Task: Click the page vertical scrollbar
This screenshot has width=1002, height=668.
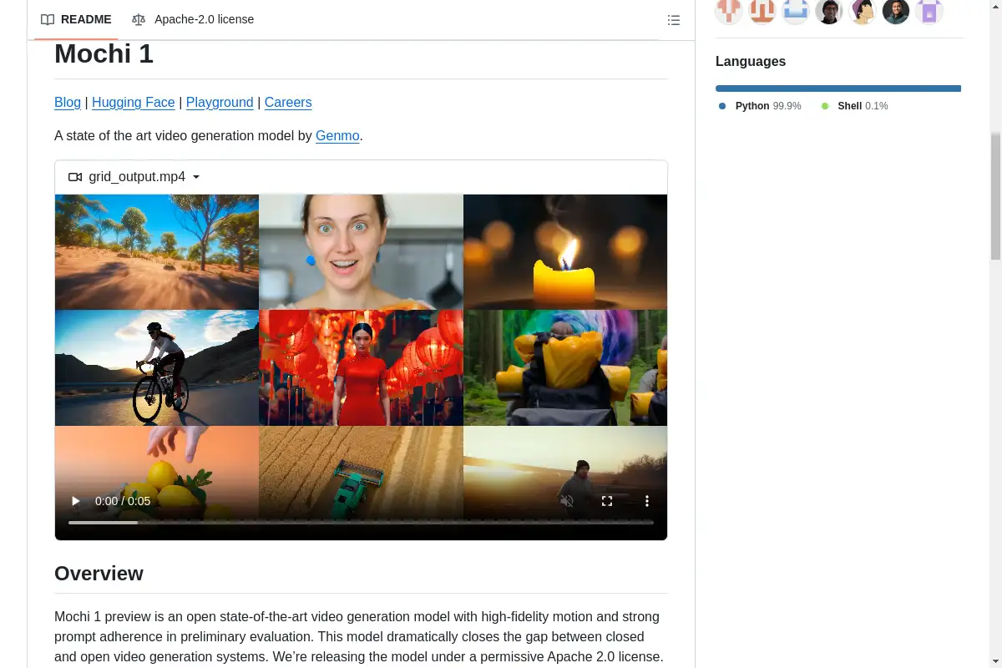Action: tap(995, 196)
